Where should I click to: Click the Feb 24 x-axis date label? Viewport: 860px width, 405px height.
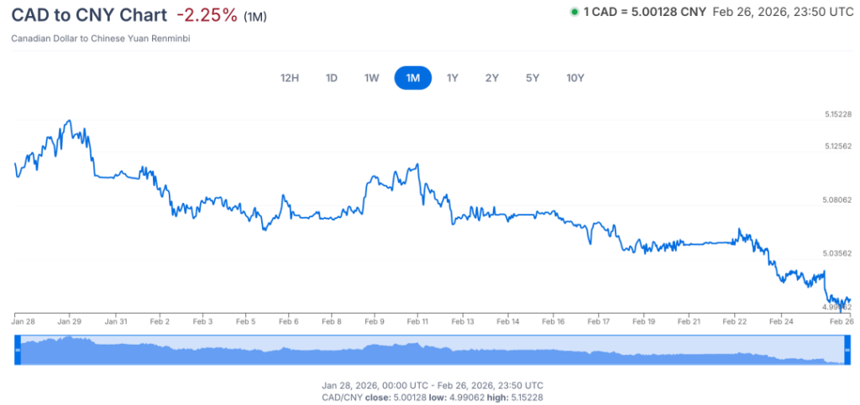click(x=781, y=321)
